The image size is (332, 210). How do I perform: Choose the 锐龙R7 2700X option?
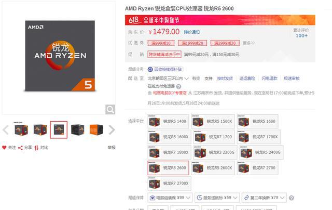coord(170,183)
